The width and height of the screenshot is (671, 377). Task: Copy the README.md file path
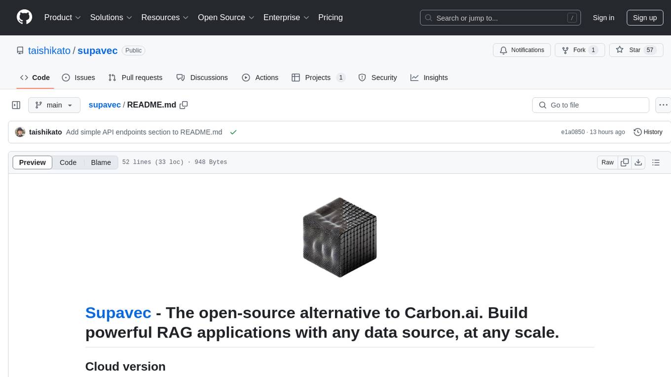coord(184,105)
